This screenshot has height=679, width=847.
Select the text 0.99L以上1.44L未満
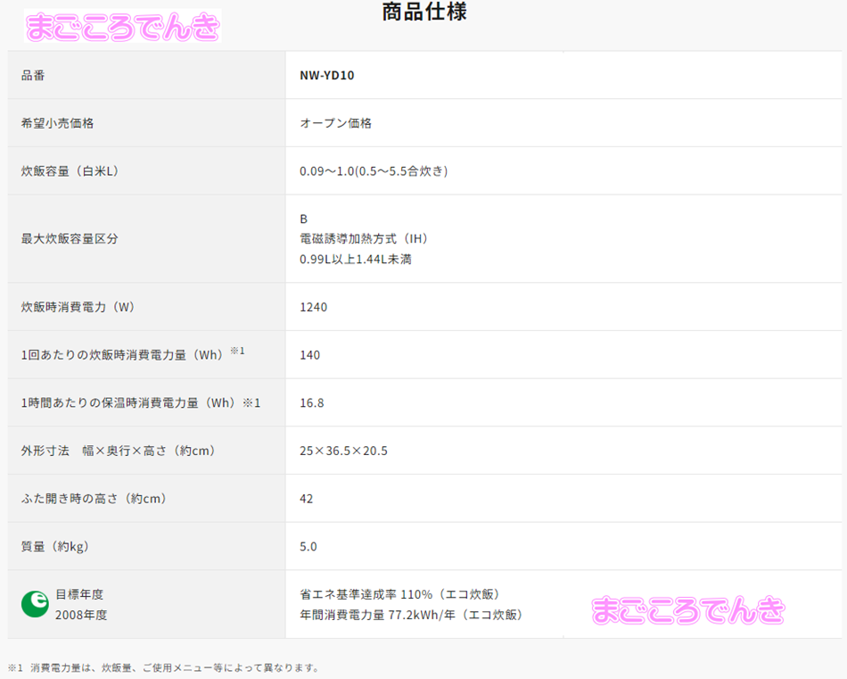pos(356,259)
